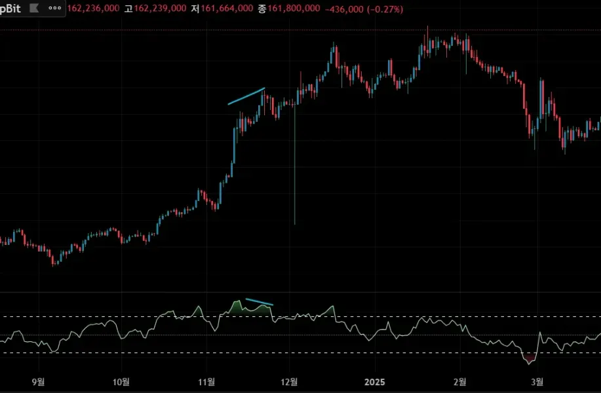Select the lower dashed band of the oscillator

(300, 353)
